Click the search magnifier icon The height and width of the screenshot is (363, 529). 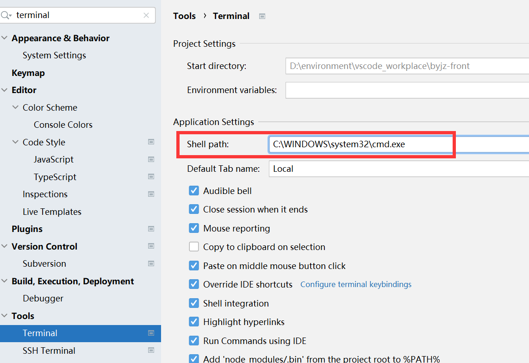tap(5, 15)
